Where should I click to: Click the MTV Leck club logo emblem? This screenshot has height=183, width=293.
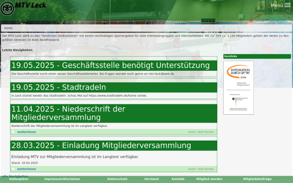tap(7, 8)
